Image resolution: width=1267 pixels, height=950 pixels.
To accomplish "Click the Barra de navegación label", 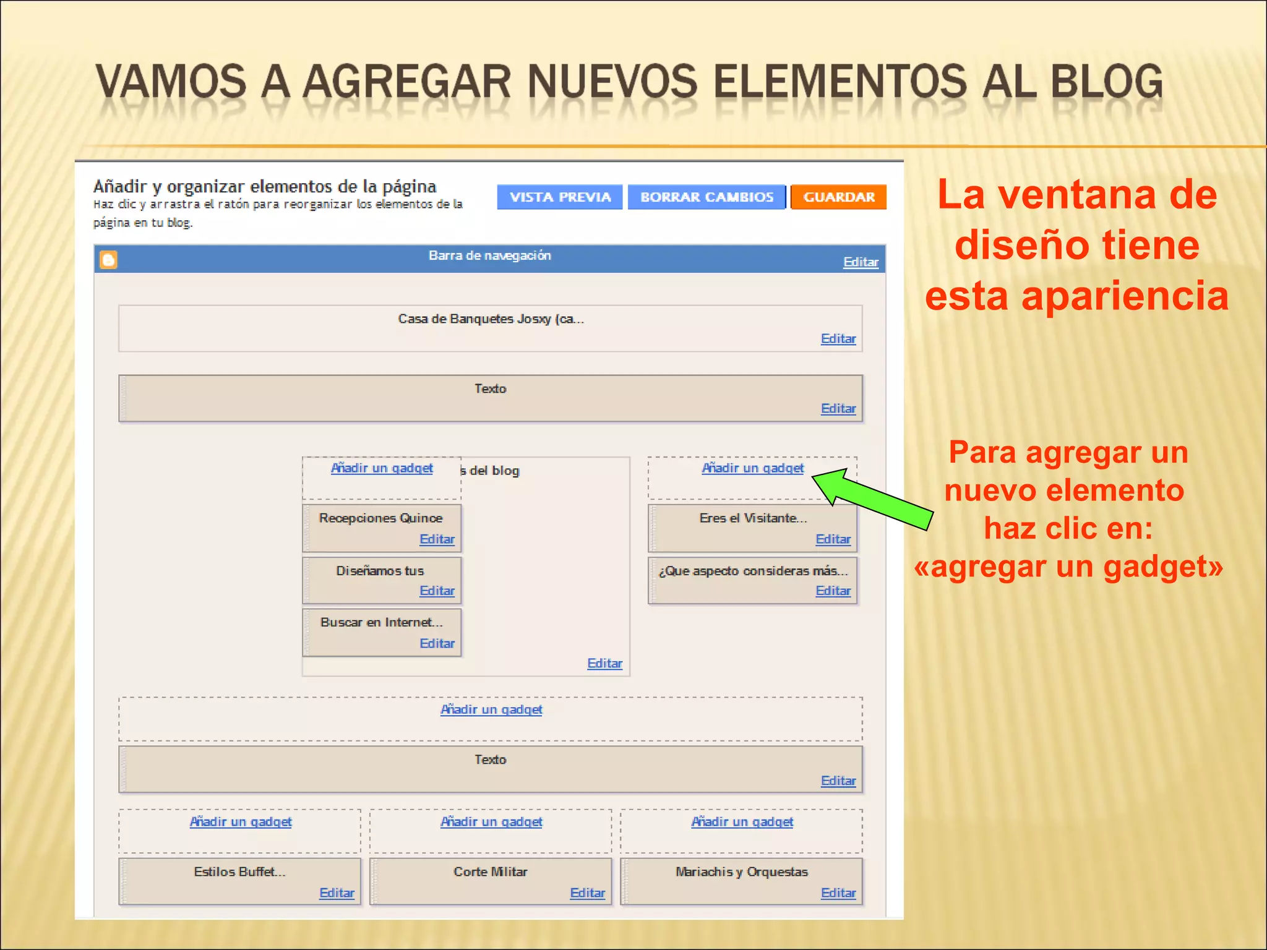I will point(490,256).
